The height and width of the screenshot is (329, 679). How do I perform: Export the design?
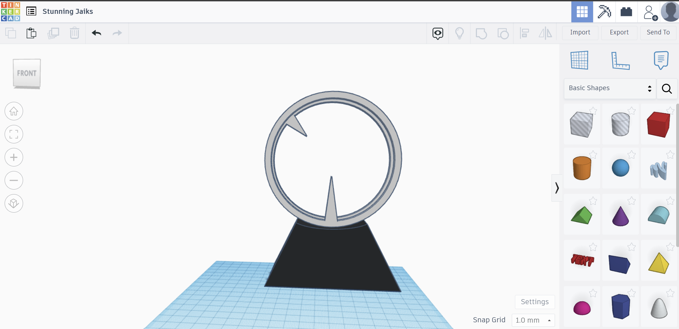[x=619, y=32]
